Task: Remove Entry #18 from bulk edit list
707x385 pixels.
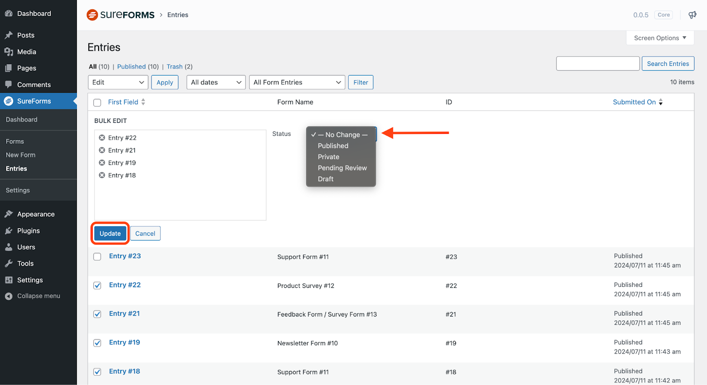Action: (102, 175)
